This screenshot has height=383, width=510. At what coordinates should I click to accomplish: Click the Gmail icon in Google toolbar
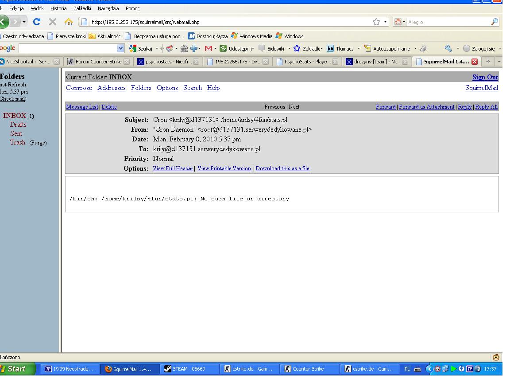tap(209, 48)
